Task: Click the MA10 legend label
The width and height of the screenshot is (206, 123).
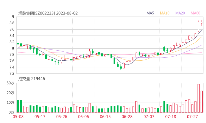Action: coord(165,13)
